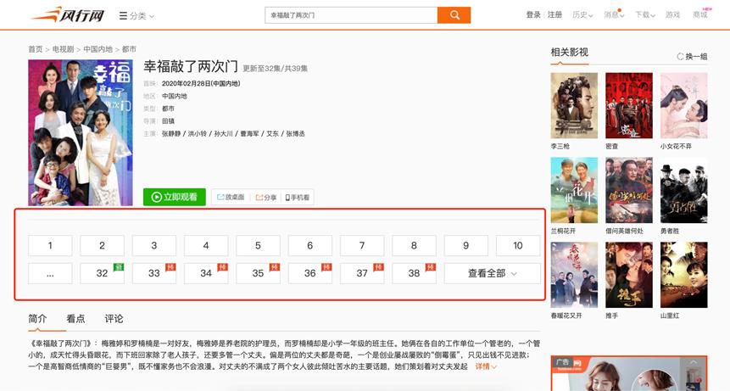The image size is (730, 391).
Task: Click the 风行网 logo
Action: point(66,15)
